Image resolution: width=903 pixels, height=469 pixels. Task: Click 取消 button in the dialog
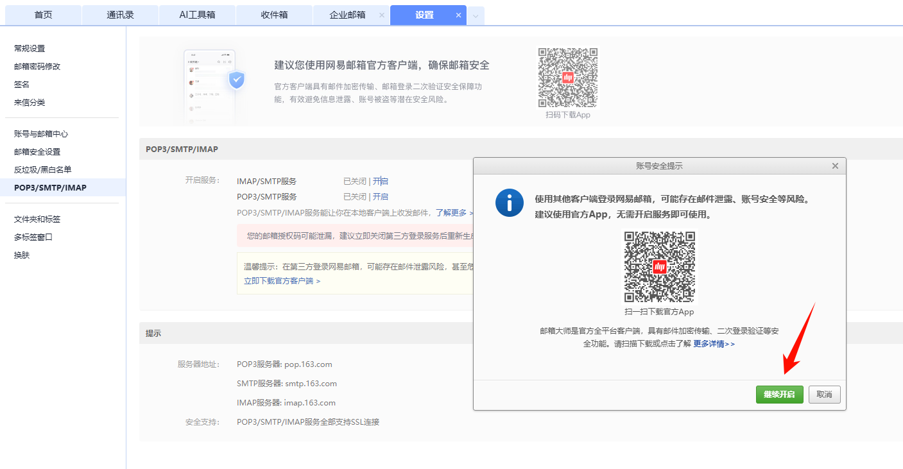pyautogui.click(x=824, y=394)
